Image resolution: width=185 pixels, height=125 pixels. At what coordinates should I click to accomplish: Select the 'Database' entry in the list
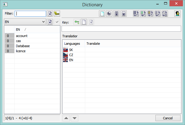coord(23,46)
